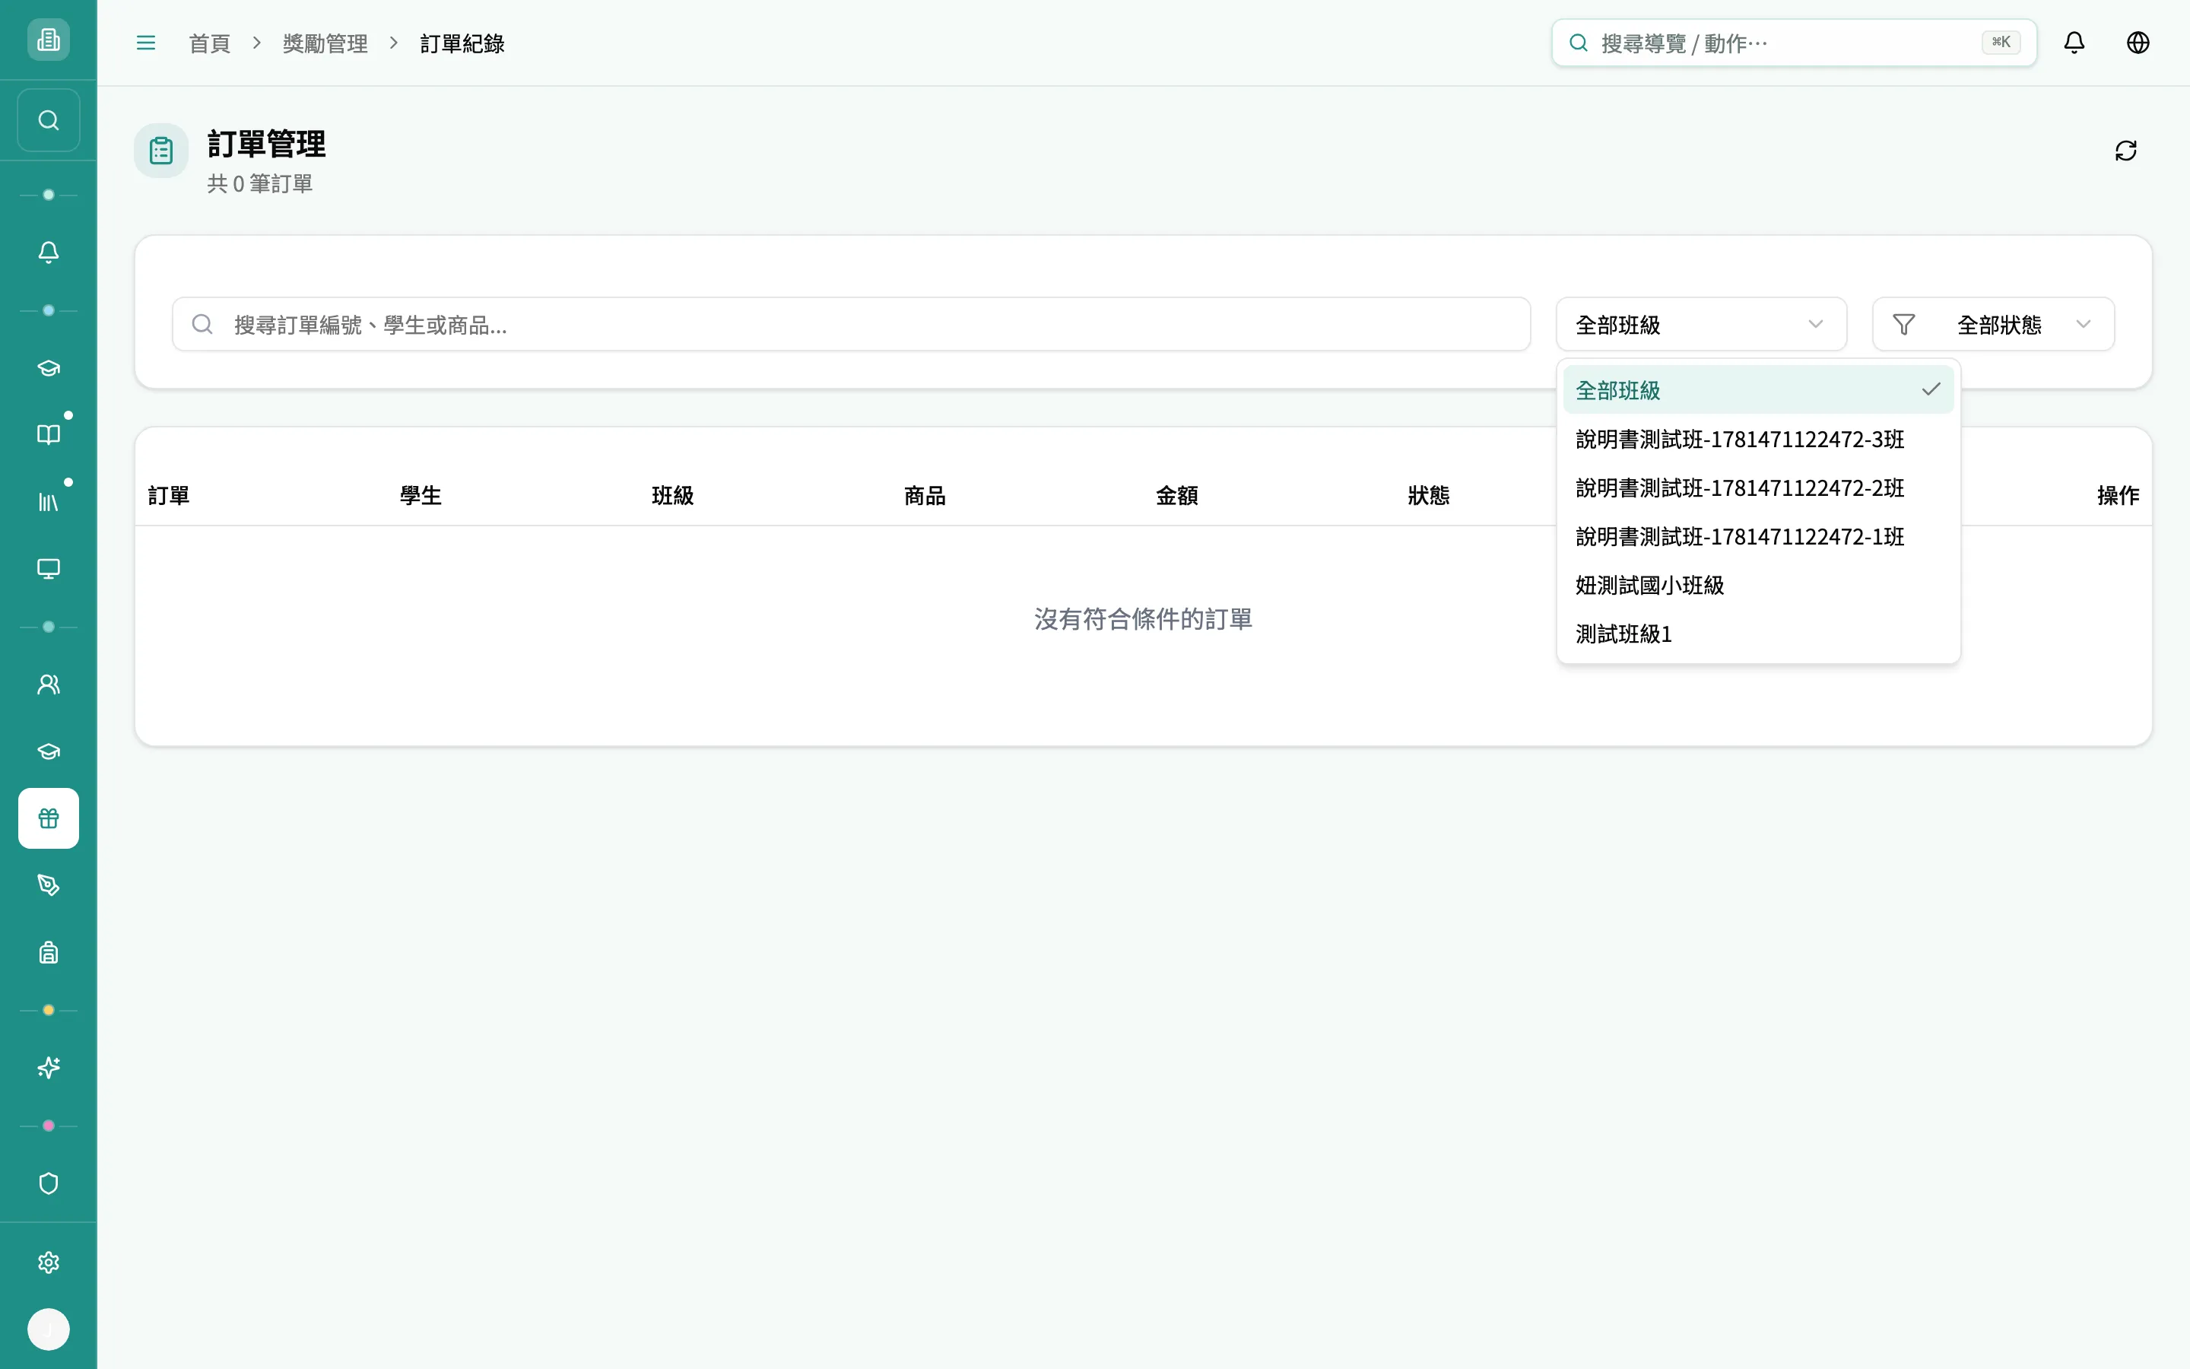Choose 測試班級1 option
This screenshot has height=1369, width=2190.
point(1757,635)
